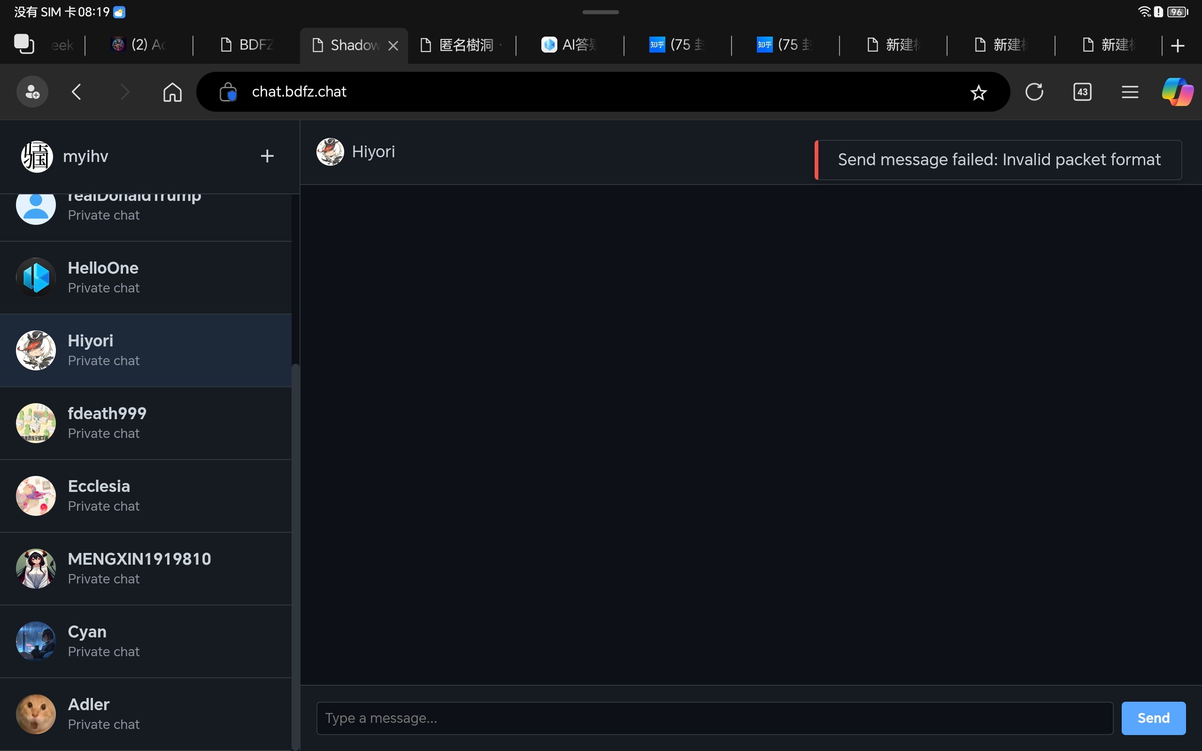
Task: Click the back navigation arrow
Action: point(77,92)
